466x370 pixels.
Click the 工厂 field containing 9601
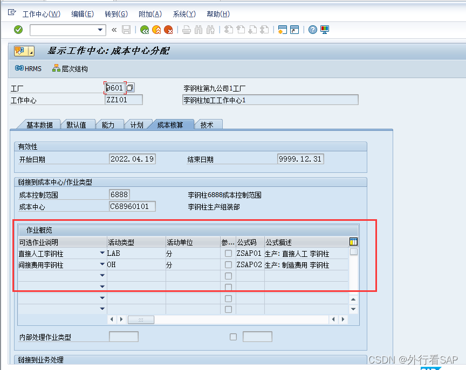pyautogui.click(x=115, y=88)
